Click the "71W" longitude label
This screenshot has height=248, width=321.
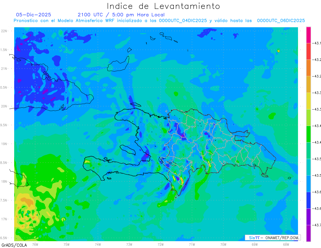point(192,244)
